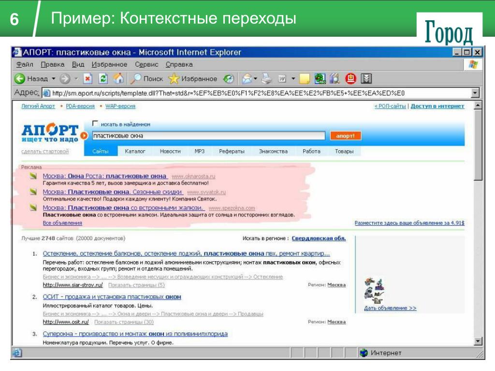Open the Back button history dropdown arrow

(53, 79)
